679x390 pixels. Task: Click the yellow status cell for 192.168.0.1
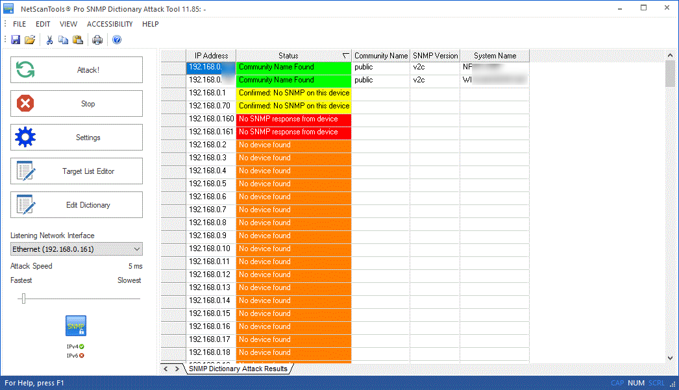pos(293,93)
